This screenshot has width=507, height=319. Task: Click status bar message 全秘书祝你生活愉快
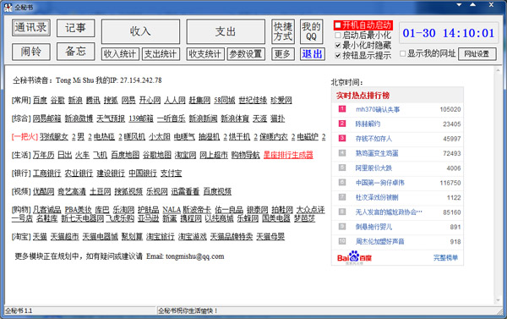(x=188, y=311)
